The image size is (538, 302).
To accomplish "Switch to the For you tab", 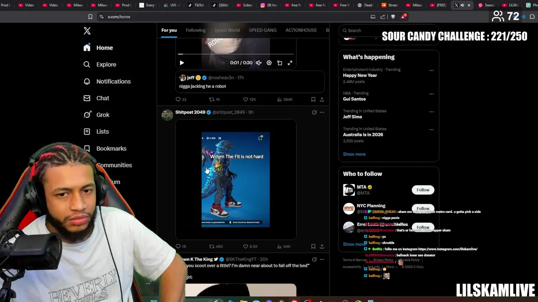I will coord(169,30).
